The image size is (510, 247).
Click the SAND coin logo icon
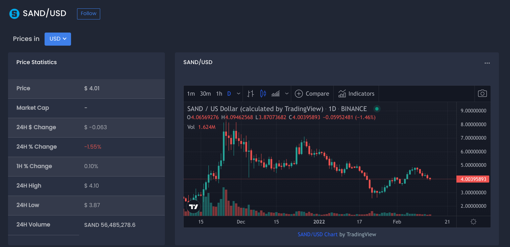(x=14, y=13)
